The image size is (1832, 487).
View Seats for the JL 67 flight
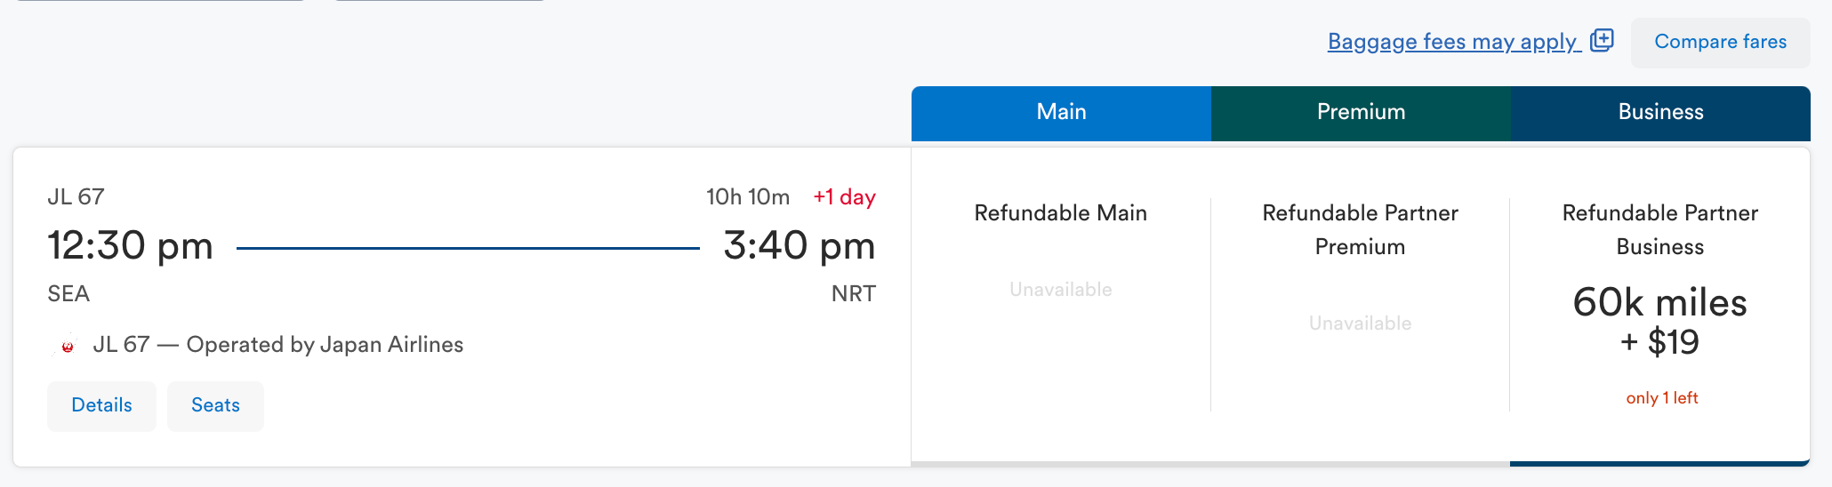(215, 405)
